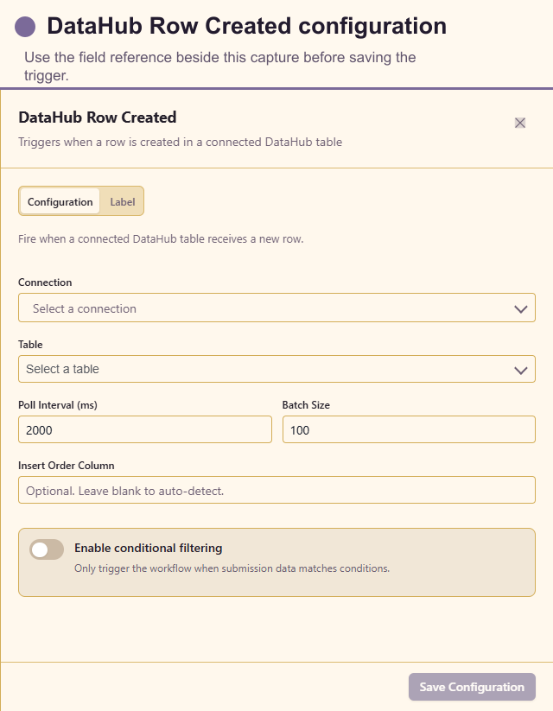Click the 'Poll Interval (ms)' label
This screenshot has width=553, height=711.
[58, 405]
